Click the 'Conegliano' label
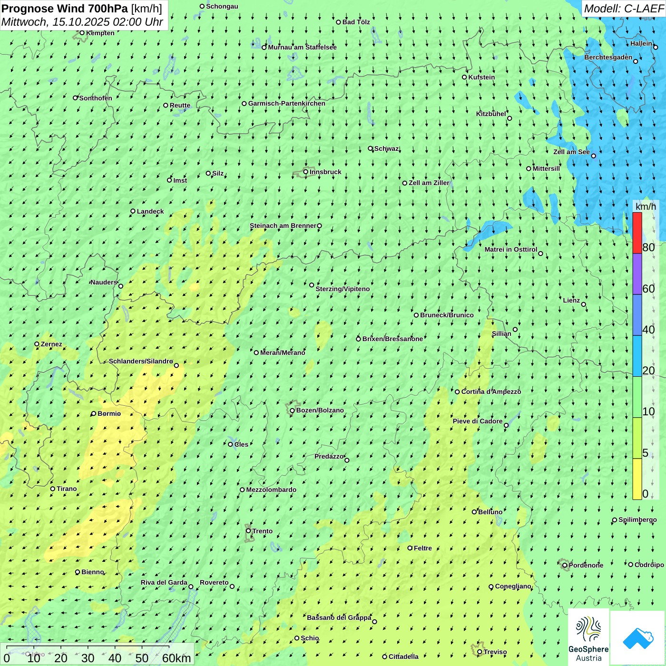Screen dimensions: 666x666 coord(513,586)
